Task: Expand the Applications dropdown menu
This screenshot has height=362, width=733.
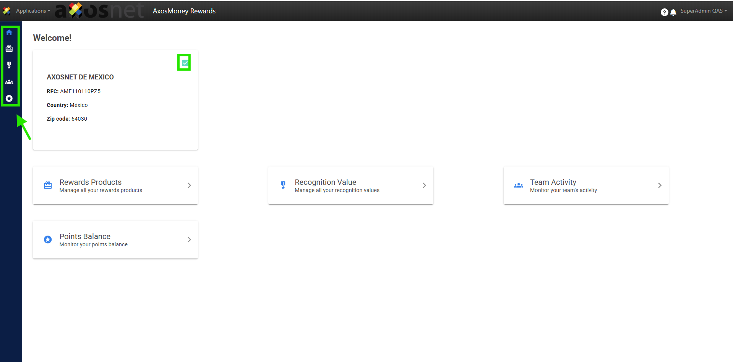Action: (x=33, y=11)
